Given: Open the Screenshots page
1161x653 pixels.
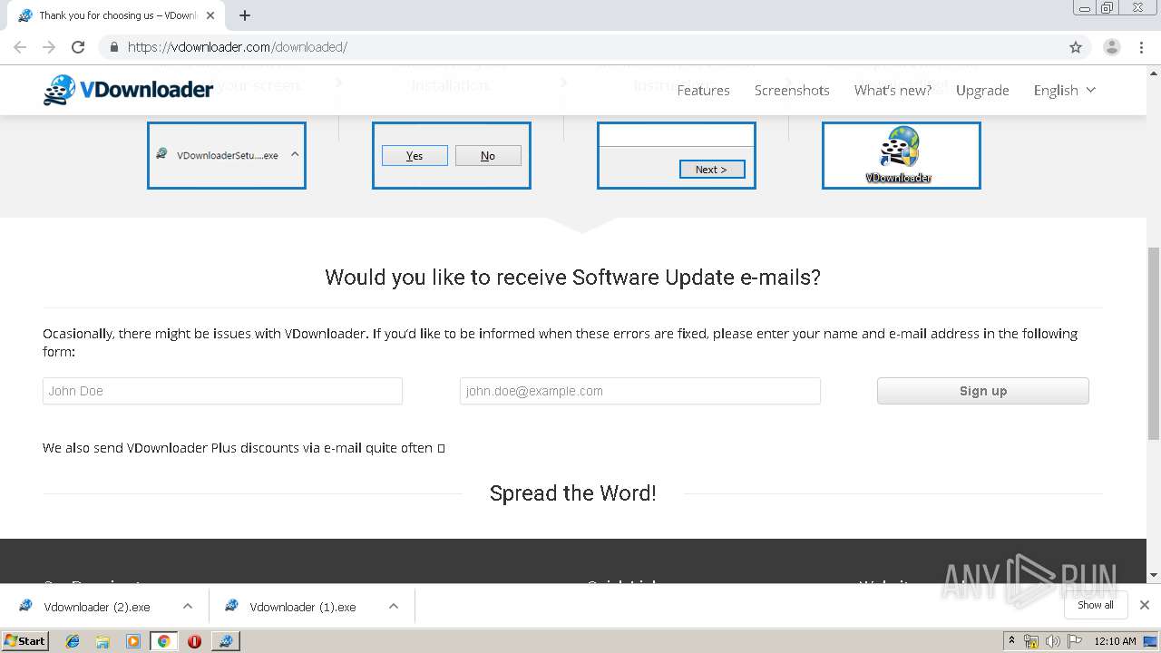Looking at the screenshot, I should [792, 90].
